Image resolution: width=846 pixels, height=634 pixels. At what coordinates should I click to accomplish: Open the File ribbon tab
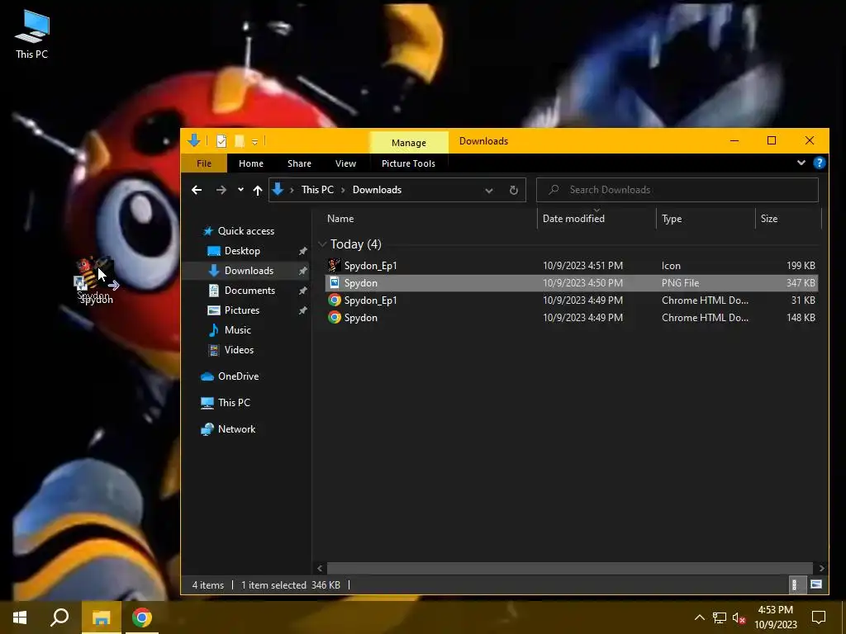204,163
